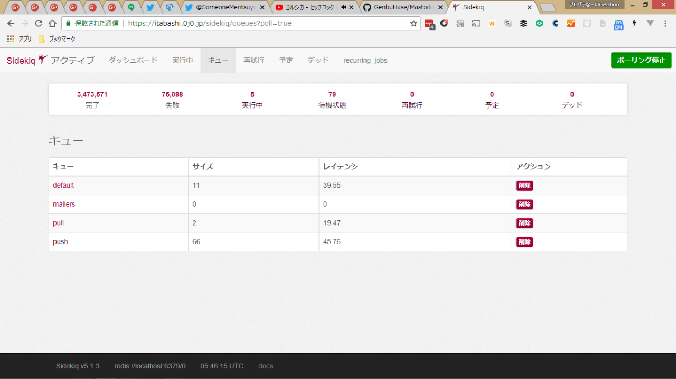676x379 pixels.
Task: Bookmark this page with the star icon
Action: point(414,23)
